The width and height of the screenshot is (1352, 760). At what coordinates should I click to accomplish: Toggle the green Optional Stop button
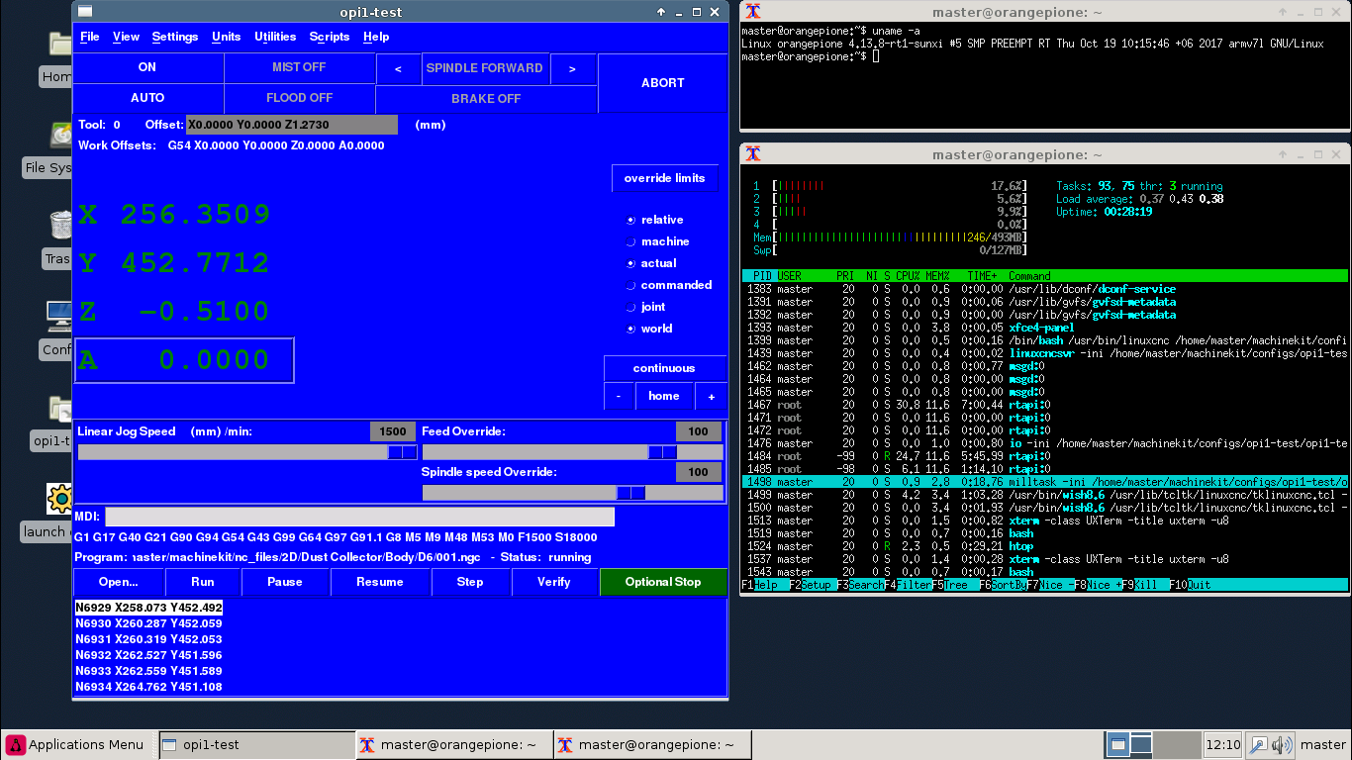tap(663, 582)
